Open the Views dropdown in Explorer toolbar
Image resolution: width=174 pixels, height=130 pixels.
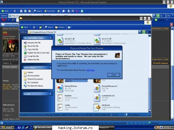point(70,27)
